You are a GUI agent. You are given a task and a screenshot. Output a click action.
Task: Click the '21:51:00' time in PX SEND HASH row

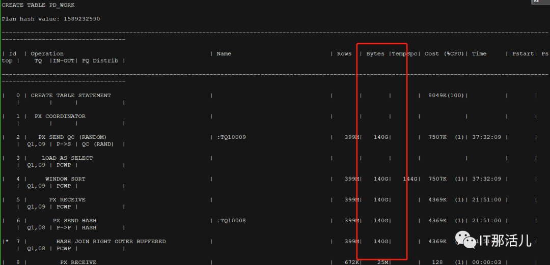486,220
